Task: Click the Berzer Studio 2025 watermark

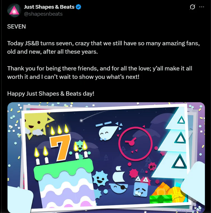Action: tap(189, 210)
